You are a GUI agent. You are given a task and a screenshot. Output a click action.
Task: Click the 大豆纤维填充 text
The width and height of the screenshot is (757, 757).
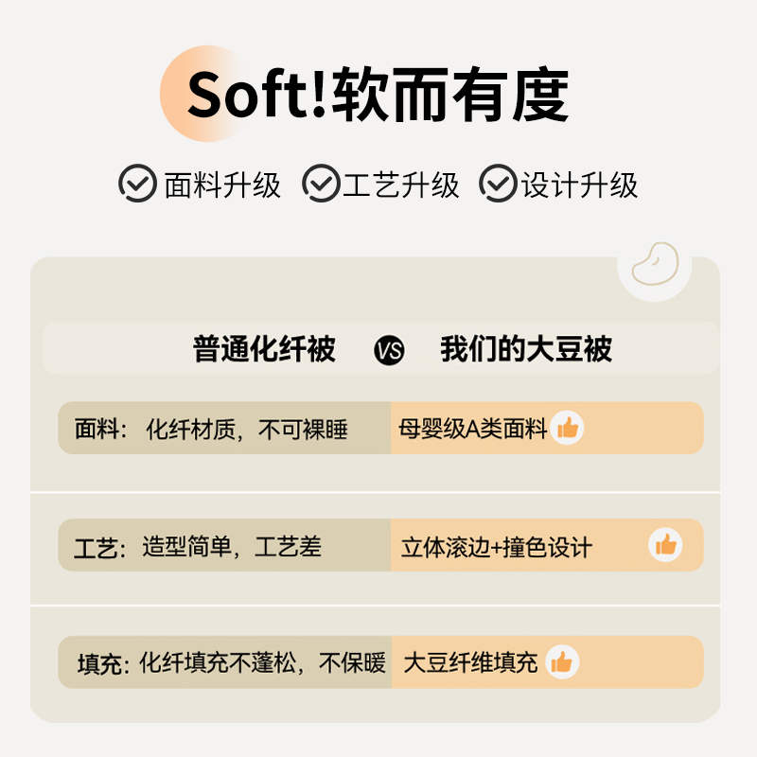click(x=470, y=662)
